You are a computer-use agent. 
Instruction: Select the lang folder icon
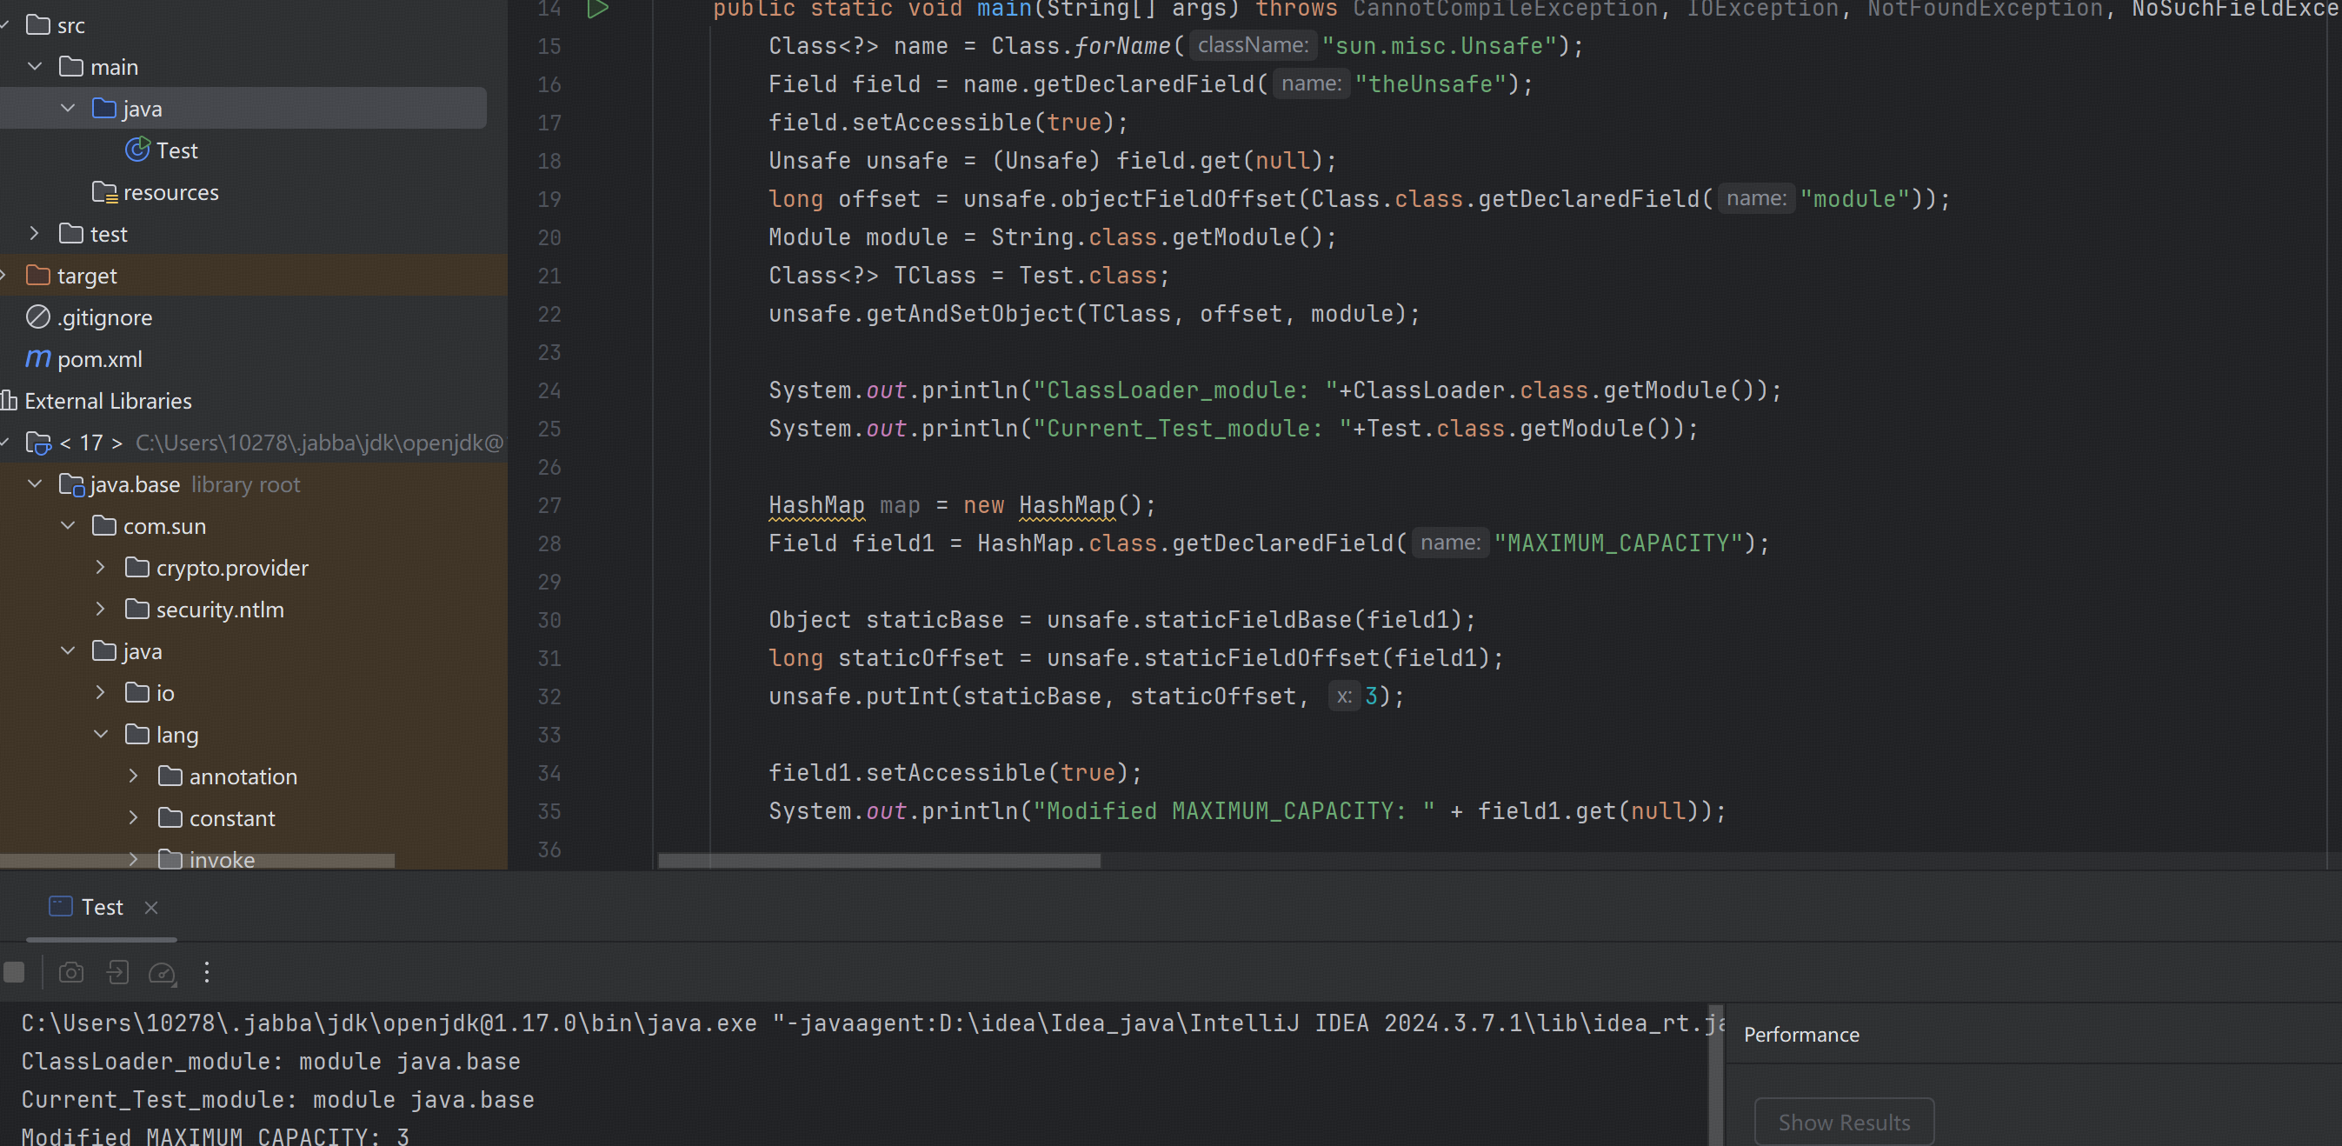coord(137,734)
